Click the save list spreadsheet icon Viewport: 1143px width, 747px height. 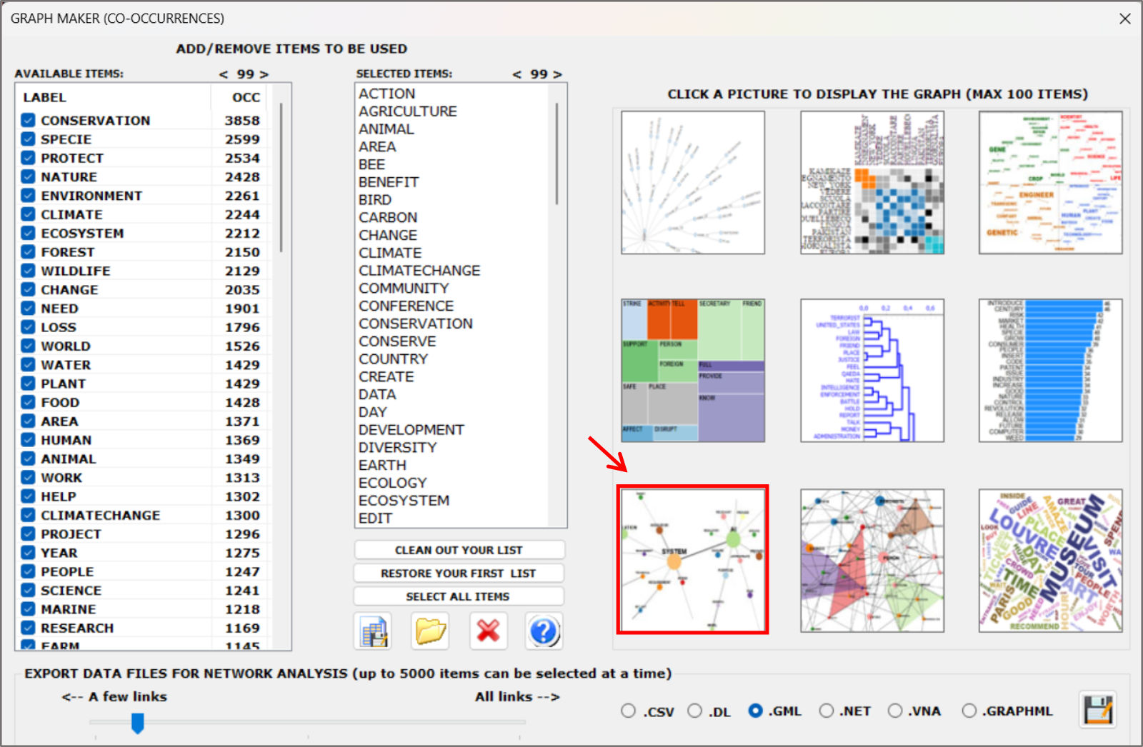pos(374,631)
